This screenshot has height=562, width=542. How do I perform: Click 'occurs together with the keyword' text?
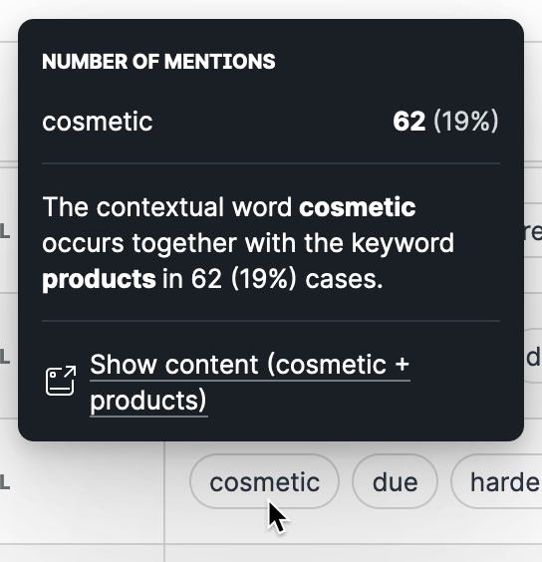248,243
